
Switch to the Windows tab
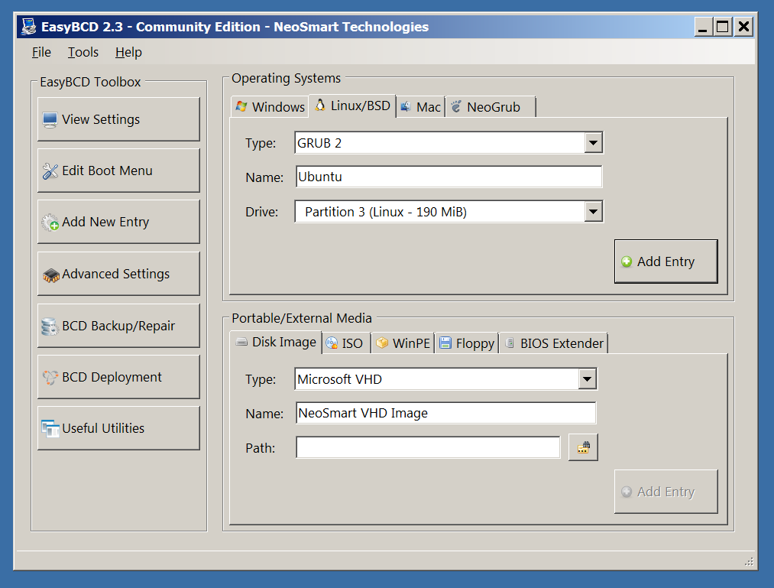tap(270, 107)
